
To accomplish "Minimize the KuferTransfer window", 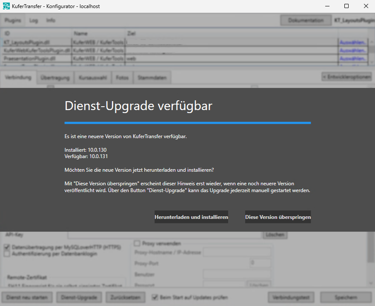I will coord(327,6).
